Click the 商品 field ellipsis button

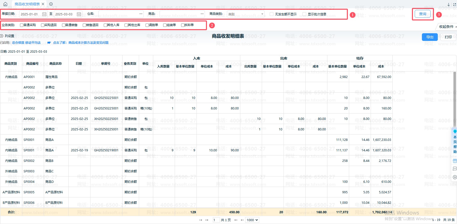(x=202, y=14)
